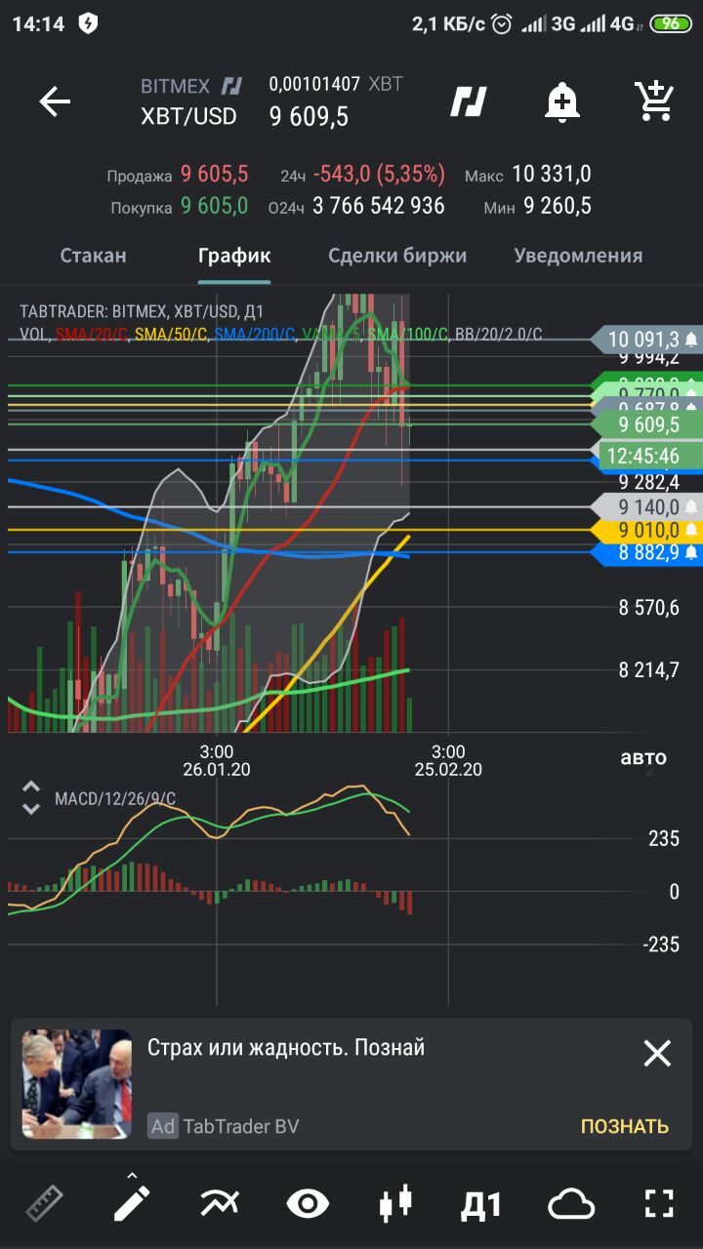The height and width of the screenshot is (1249, 703).
Task: Open the XBT/USD instrument selector
Action: click(188, 116)
